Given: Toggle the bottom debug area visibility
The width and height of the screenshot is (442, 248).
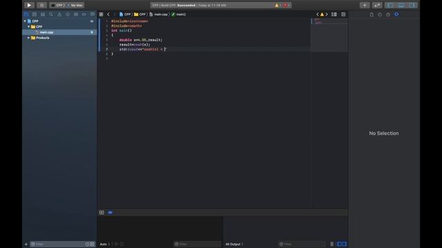Looking at the screenshot, I should tap(401, 5).
